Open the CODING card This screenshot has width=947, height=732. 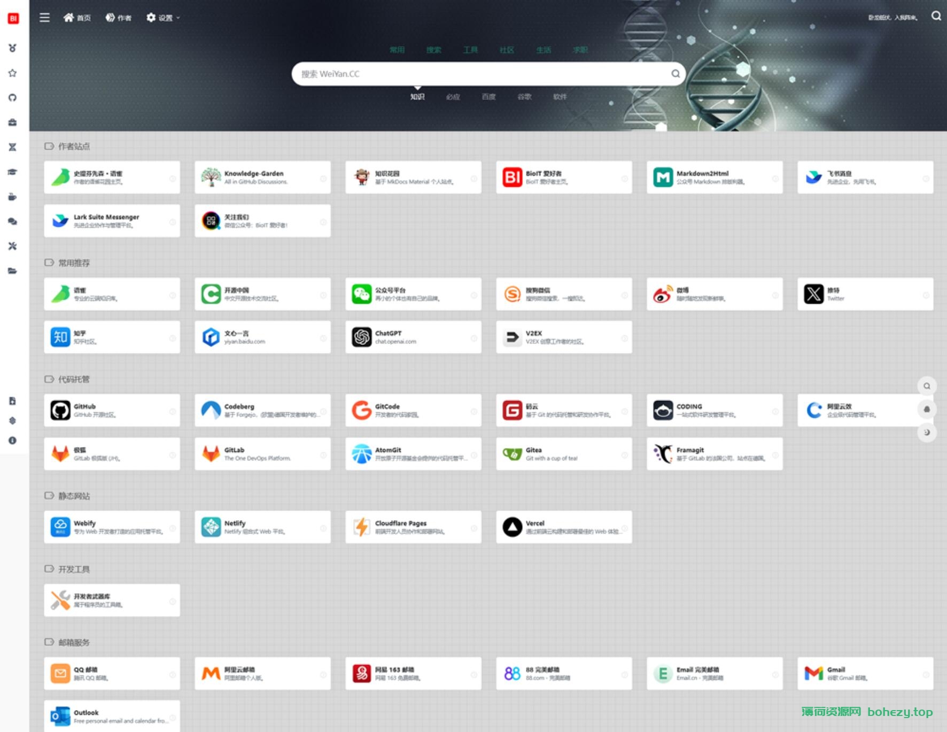point(715,411)
